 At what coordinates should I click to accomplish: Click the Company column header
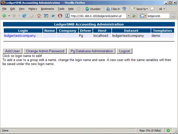tap(68, 31)
